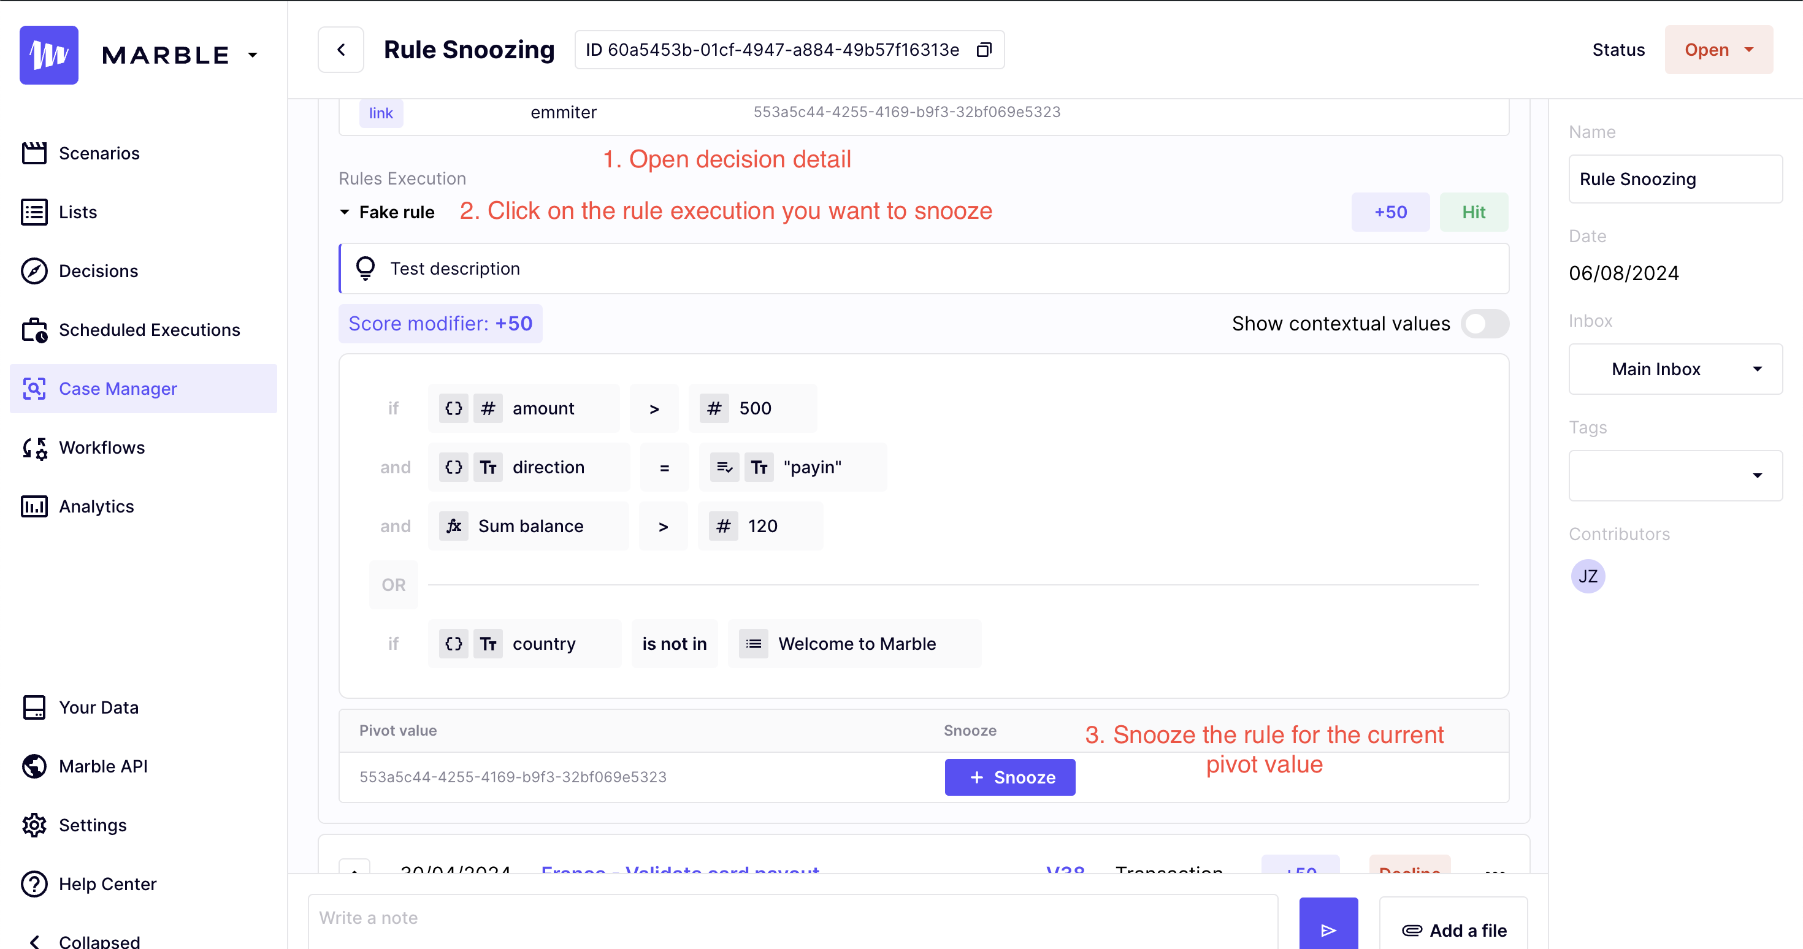The image size is (1803, 949).
Task: Click the JZ contributor avatar
Action: pyautogui.click(x=1587, y=576)
